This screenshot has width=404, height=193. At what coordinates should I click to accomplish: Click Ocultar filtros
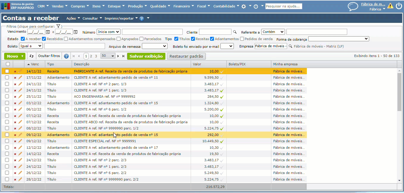(x=49, y=56)
